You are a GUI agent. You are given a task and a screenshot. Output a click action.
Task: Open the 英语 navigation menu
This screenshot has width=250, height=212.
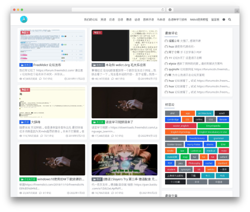click(103, 20)
